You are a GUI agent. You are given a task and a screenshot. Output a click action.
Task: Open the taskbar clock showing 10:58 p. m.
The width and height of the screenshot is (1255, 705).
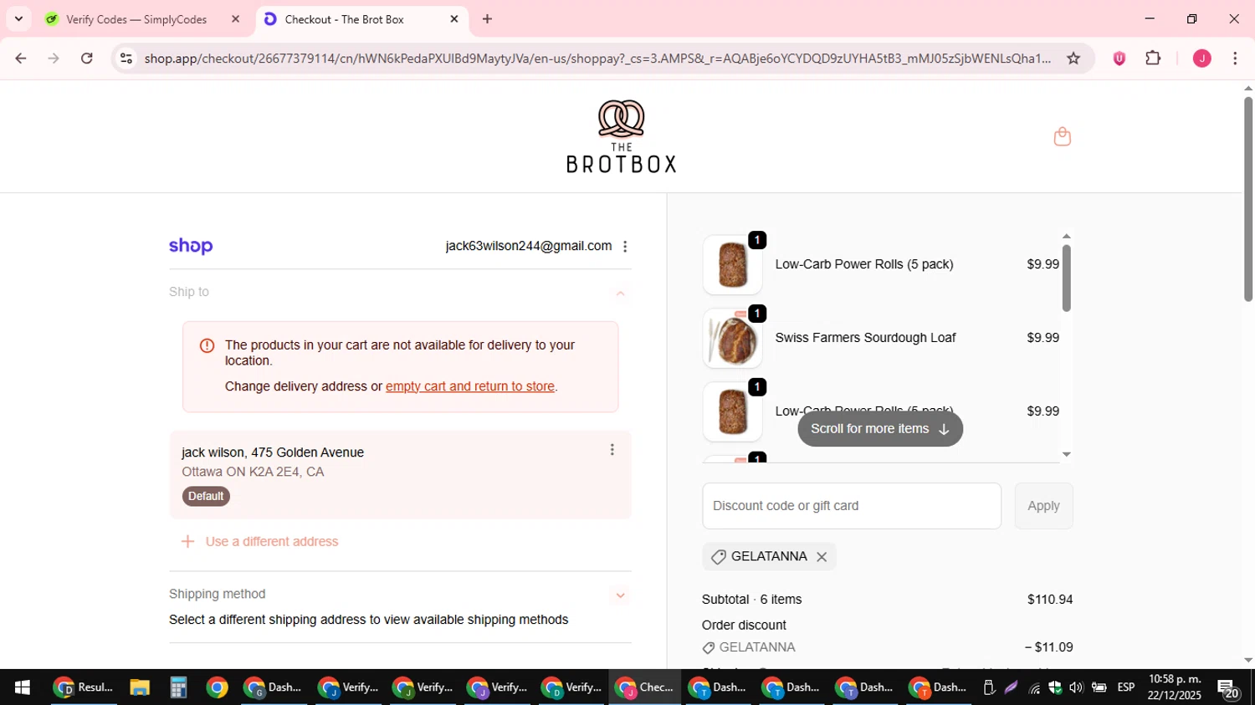pos(1175,687)
